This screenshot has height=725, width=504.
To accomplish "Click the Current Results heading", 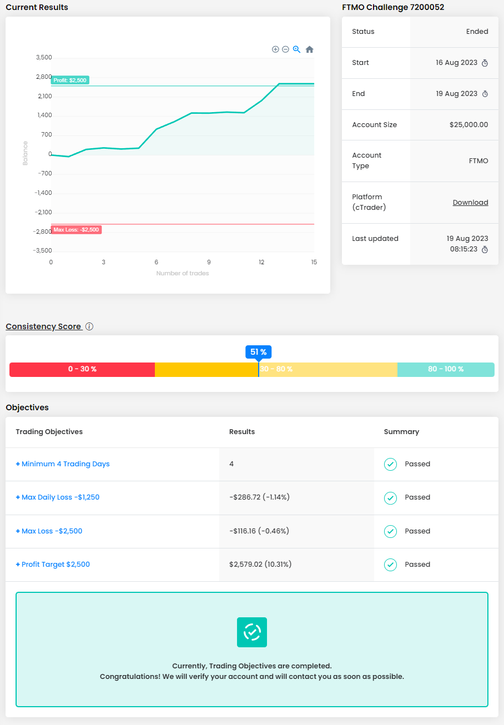I will (37, 7).
